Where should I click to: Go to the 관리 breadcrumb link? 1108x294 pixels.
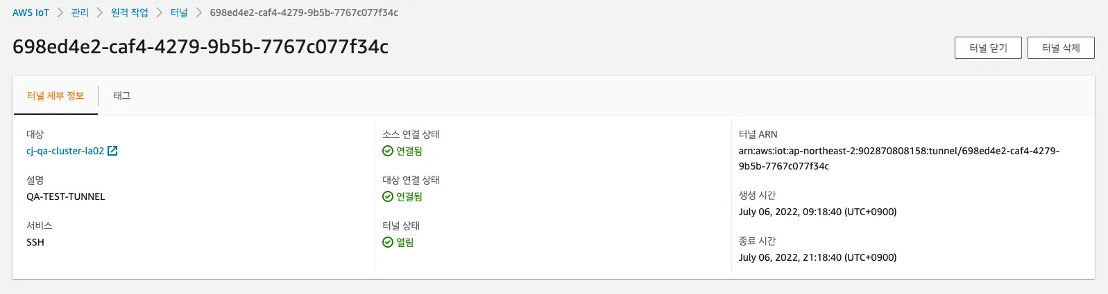[80, 12]
